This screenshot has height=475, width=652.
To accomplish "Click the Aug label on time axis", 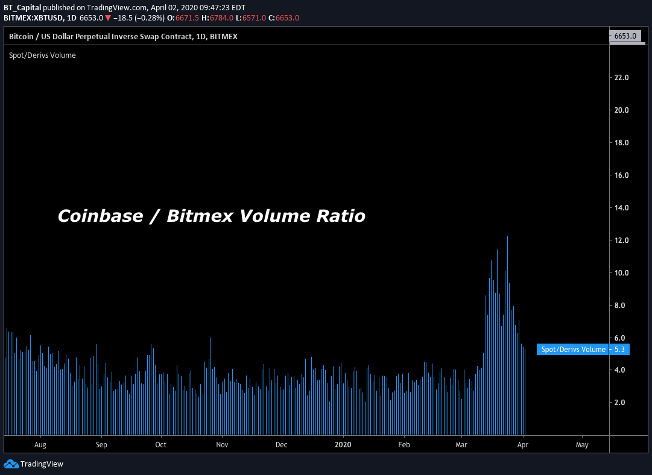I will click(40, 445).
